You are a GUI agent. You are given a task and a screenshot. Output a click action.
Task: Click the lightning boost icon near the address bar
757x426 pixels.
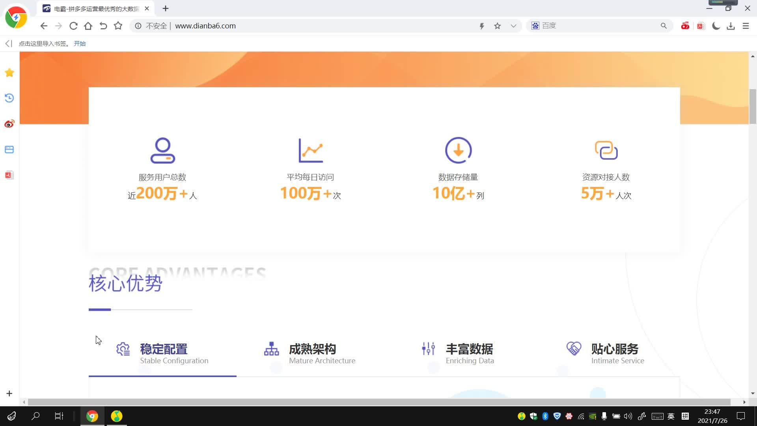click(x=482, y=26)
